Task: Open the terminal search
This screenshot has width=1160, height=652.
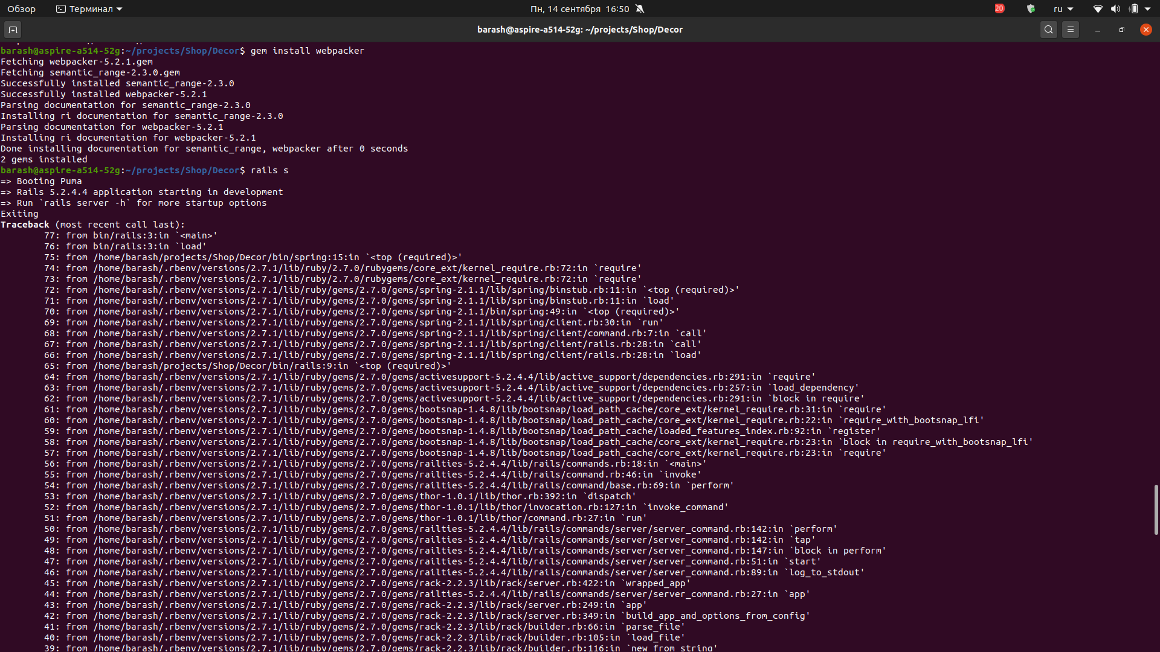Action: tap(1049, 30)
